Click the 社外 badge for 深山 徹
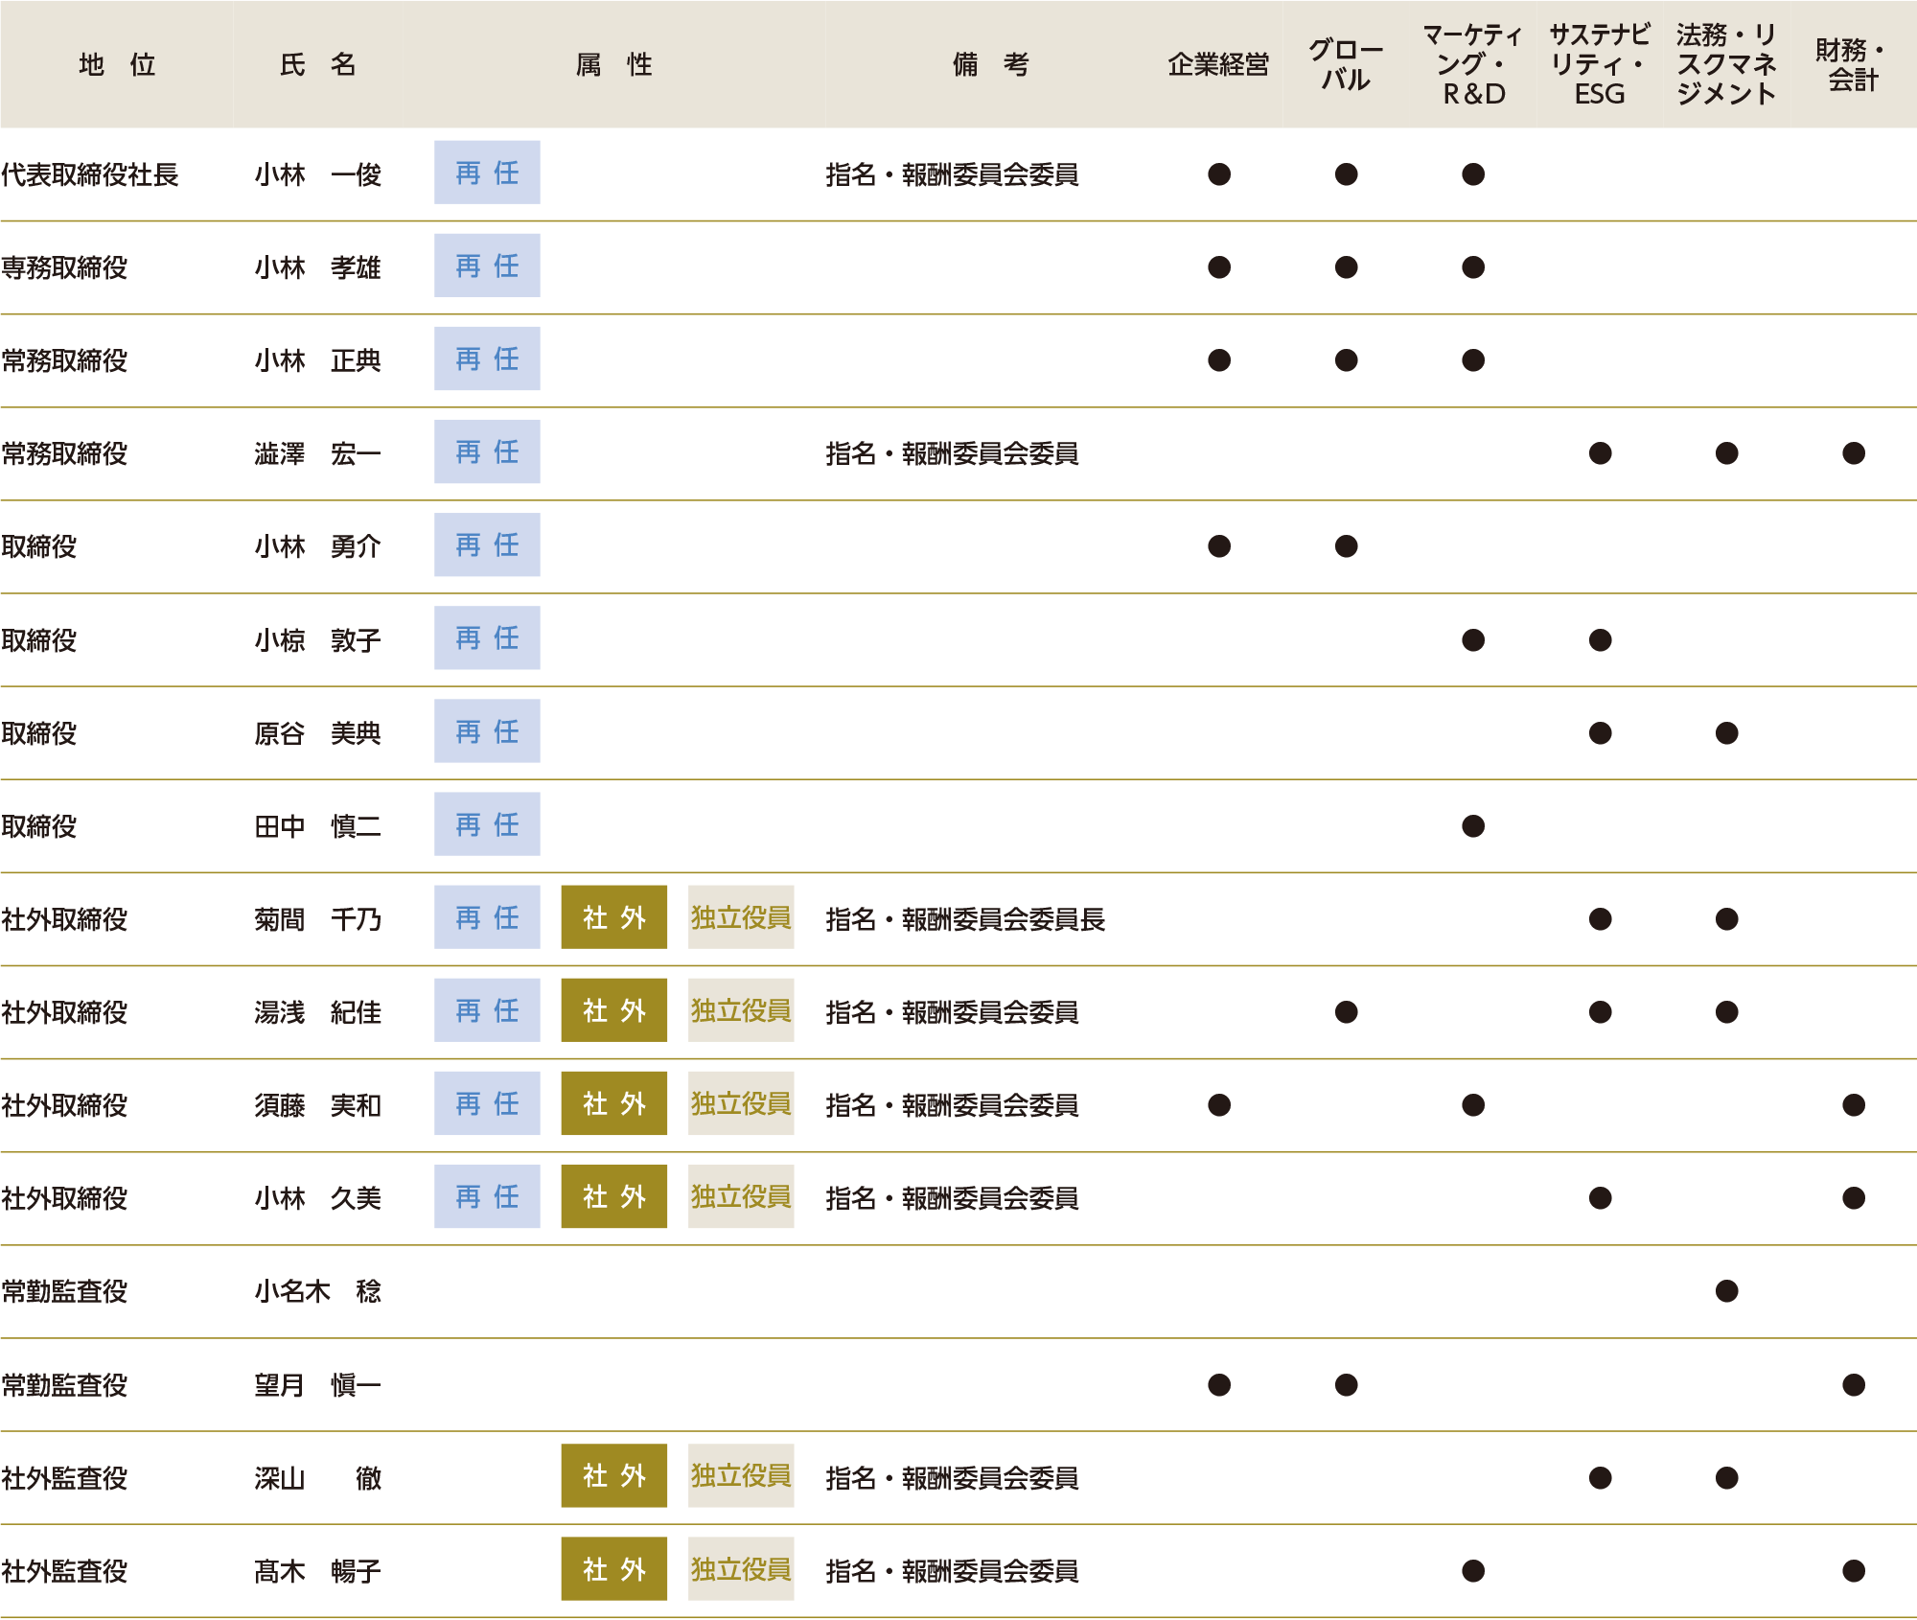The height and width of the screenshot is (1620, 1917). point(613,1476)
